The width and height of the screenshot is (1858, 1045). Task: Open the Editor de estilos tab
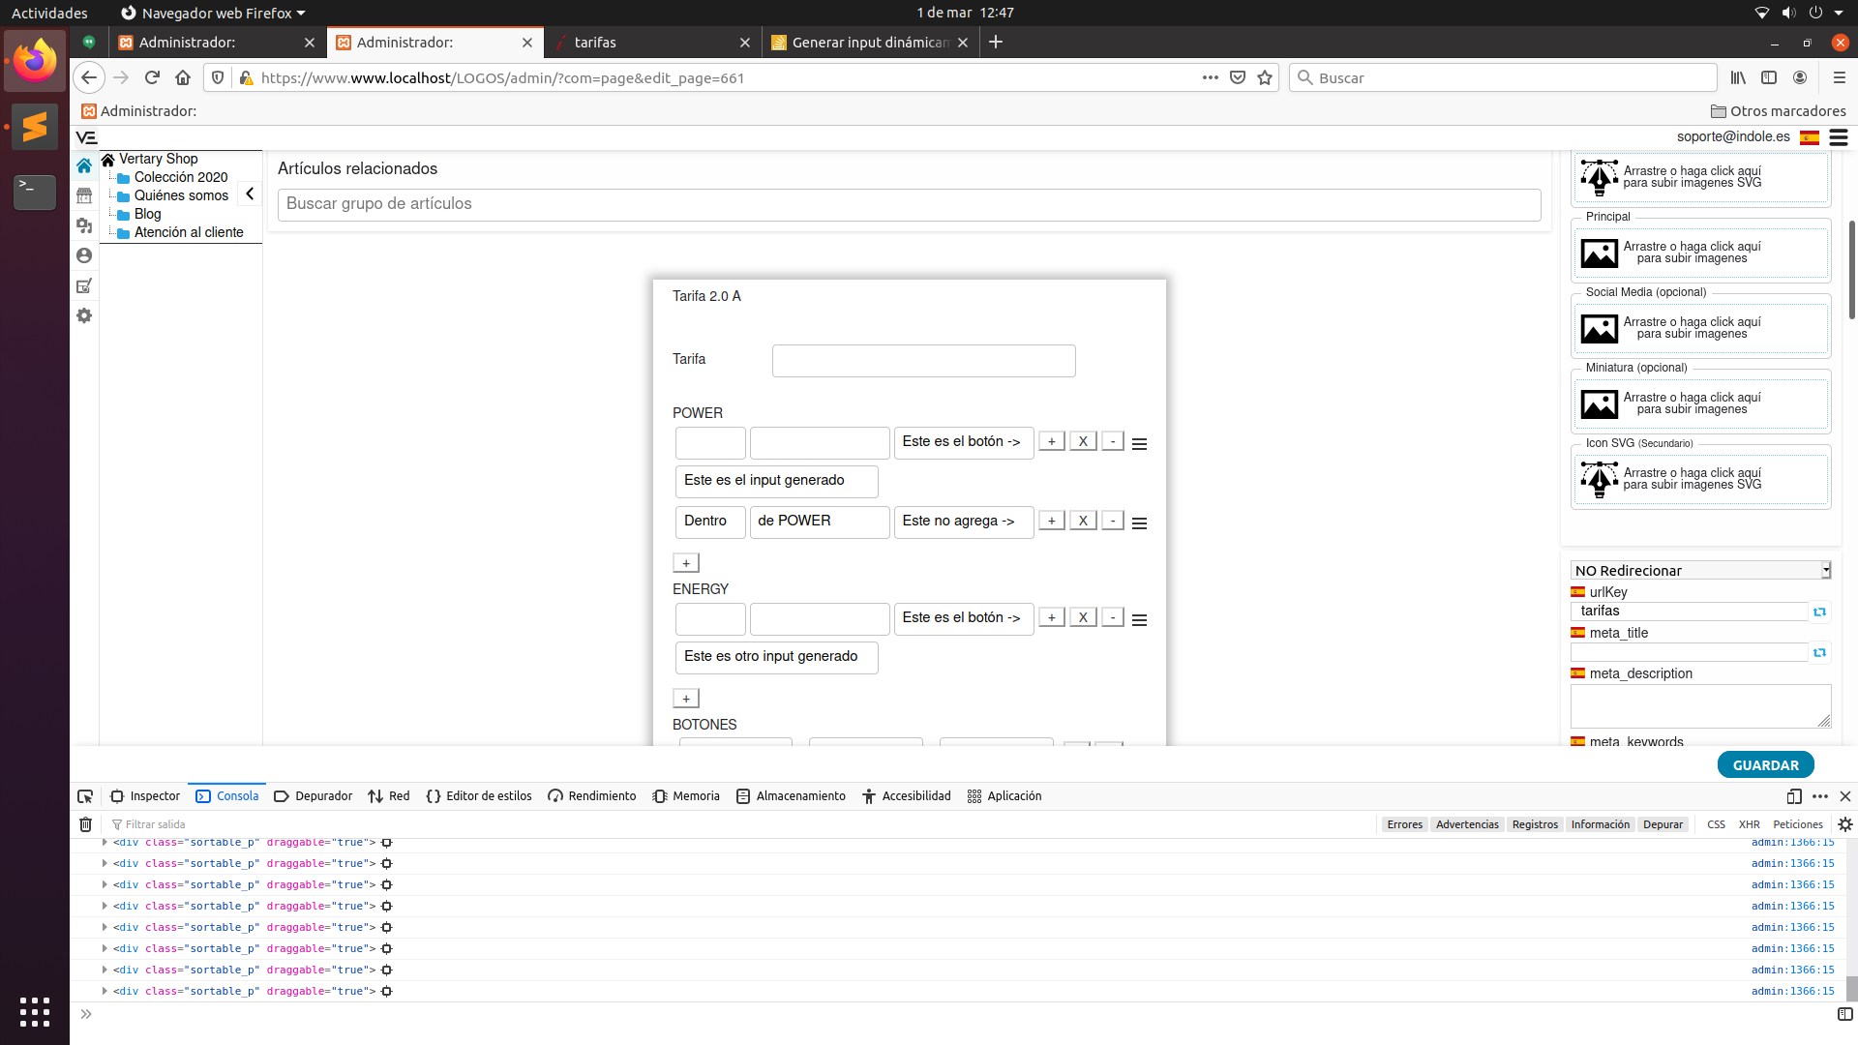[x=479, y=796]
